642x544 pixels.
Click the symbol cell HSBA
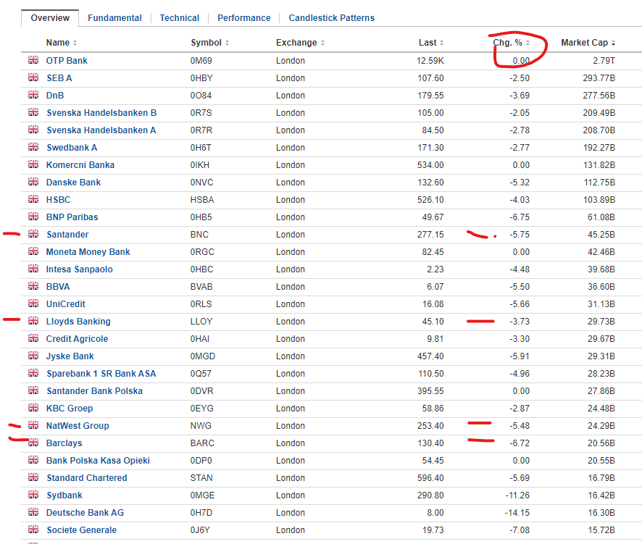coord(202,200)
